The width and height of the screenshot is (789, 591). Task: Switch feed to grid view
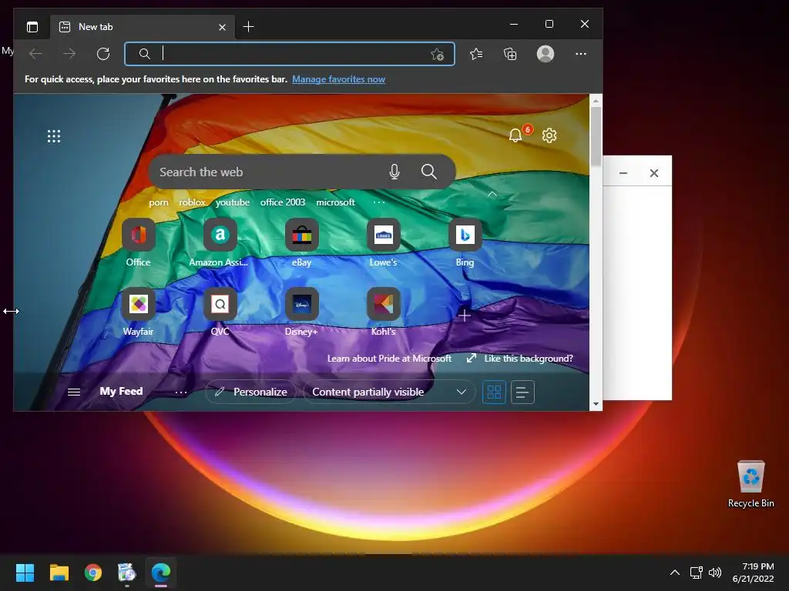click(x=494, y=392)
